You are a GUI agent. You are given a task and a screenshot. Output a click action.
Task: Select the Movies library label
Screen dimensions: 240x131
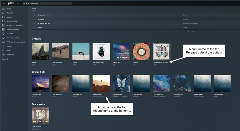click(9, 17)
